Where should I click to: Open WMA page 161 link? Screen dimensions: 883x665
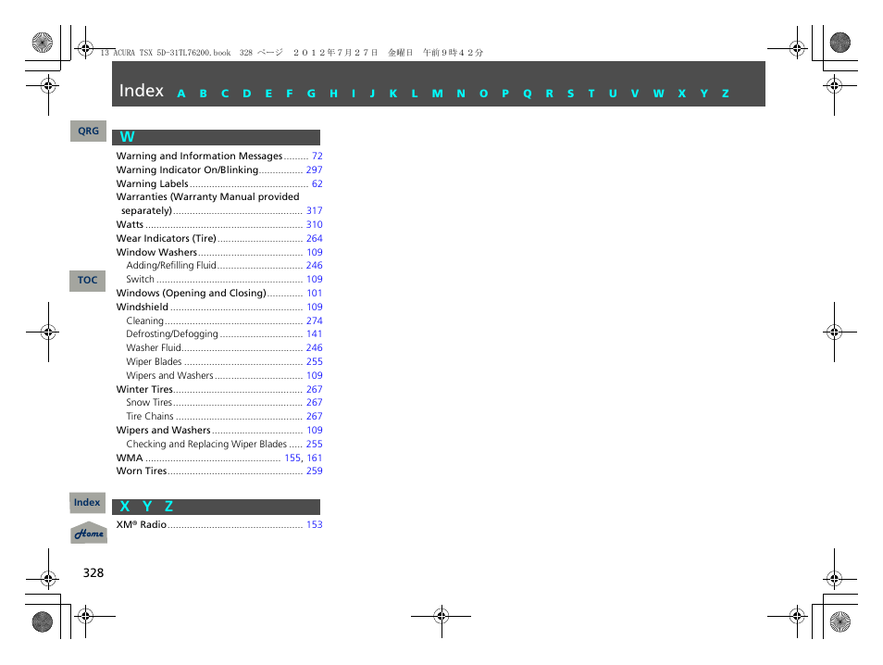coord(315,458)
